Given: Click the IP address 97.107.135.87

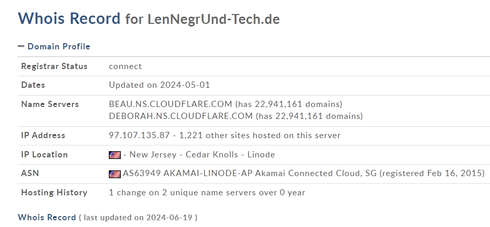Looking at the screenshot, I should point(140,136).
